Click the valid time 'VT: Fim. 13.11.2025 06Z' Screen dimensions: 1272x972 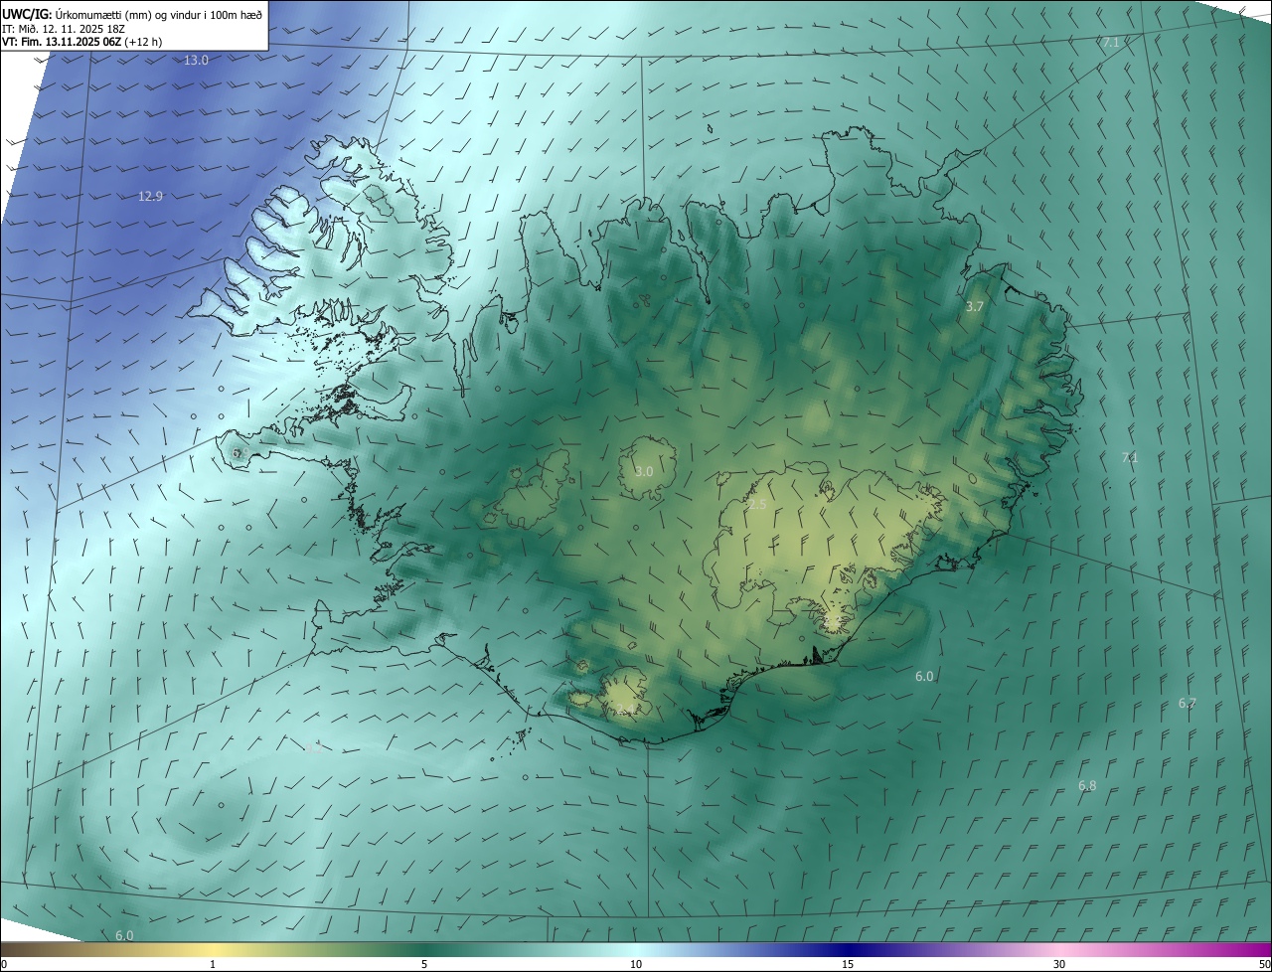tap(62, 43)
